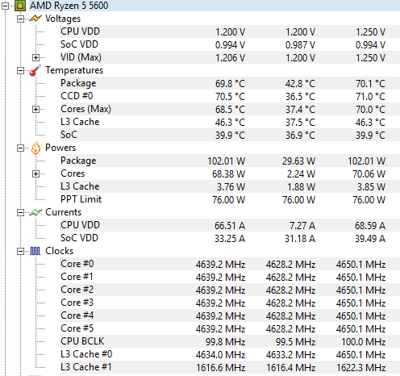This screenshot has width=400, height=376.
Task: Select the PPT Limit row
Action: 230,199
